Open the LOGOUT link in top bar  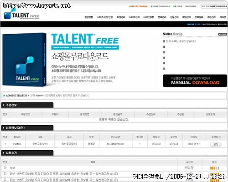point(191,6)
